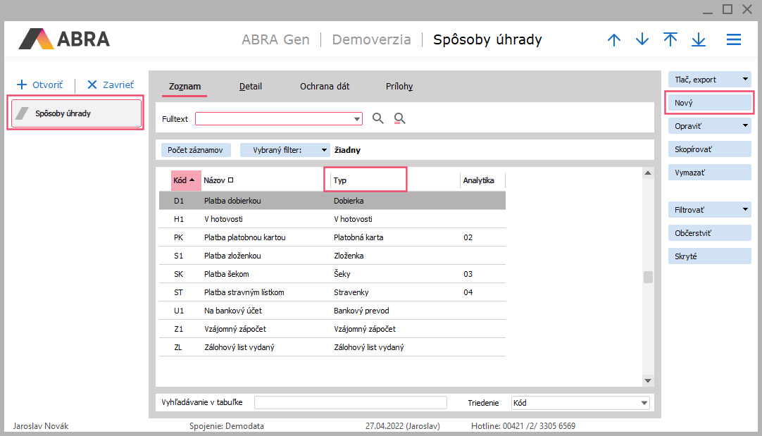Click the ABRA logo

[x=65, y=39]
